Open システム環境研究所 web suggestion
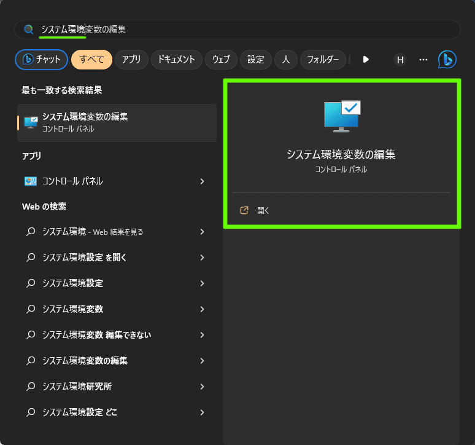Image resolution: width=475 pixels, height=445 pixels. pyautogui.click(x=117, y=387)
